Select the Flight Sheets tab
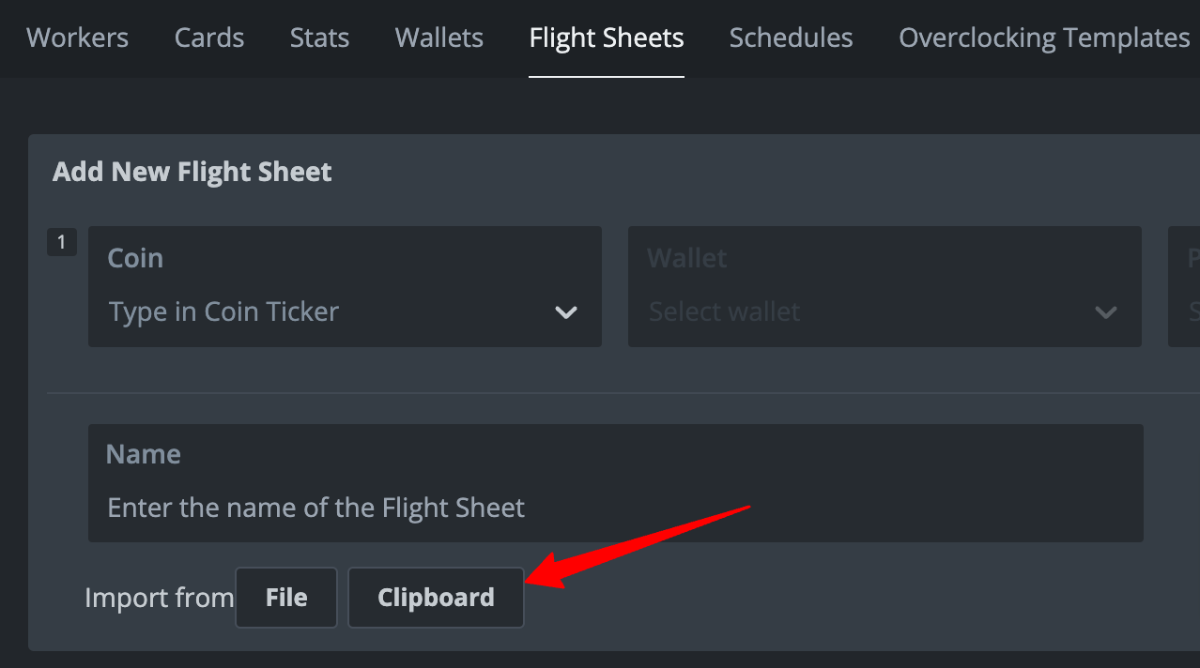 (607, 38)
